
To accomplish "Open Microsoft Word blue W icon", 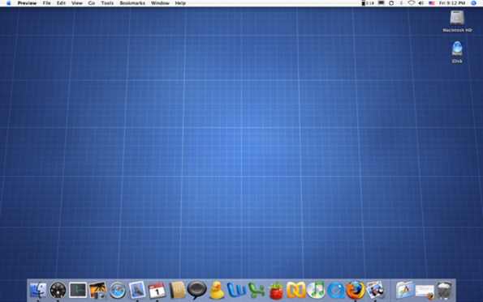I will click(236, 291).
